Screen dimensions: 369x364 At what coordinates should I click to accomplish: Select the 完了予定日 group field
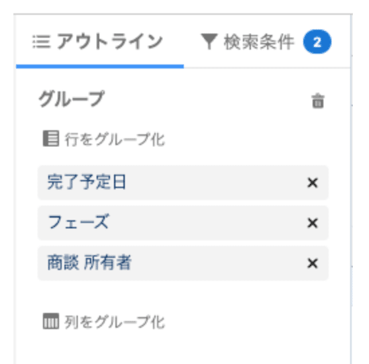183,183
